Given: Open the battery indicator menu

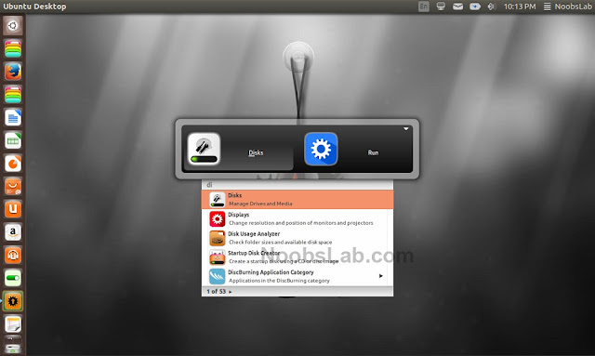Looking at the screenshot, I should coord(475,7).
